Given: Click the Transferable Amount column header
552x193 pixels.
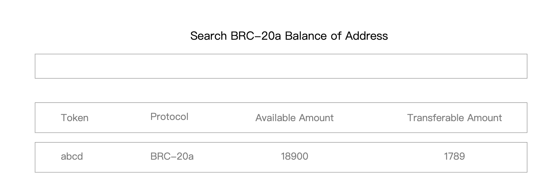Looking at the screenshot, I should [x=454, y=118].
